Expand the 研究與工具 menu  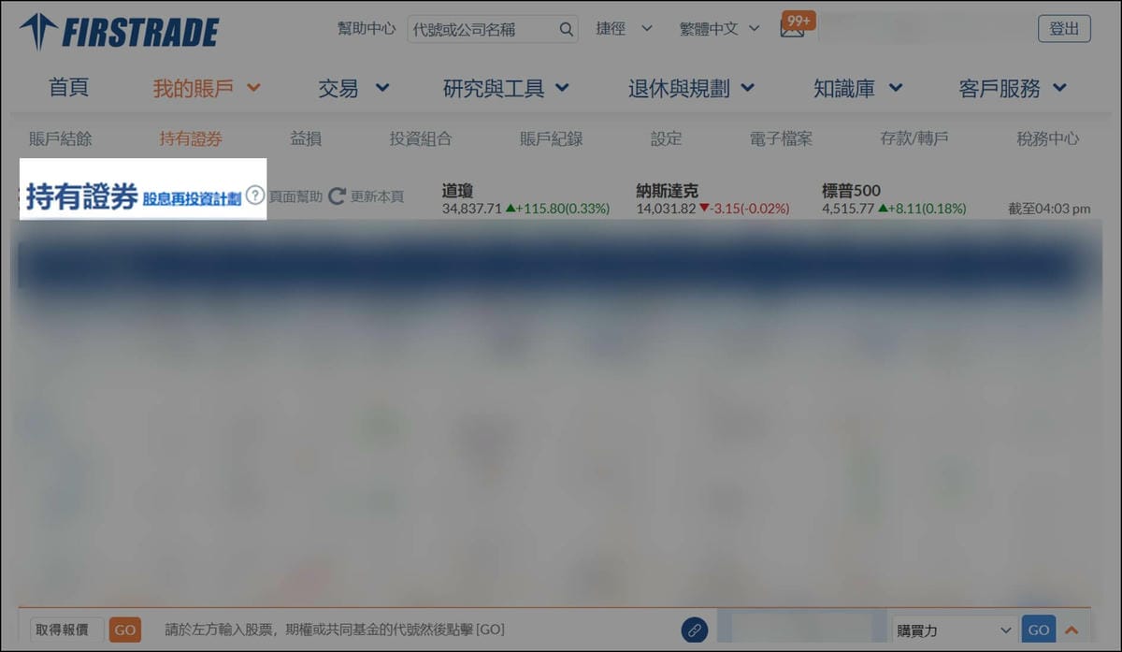(x=506, y=89)
